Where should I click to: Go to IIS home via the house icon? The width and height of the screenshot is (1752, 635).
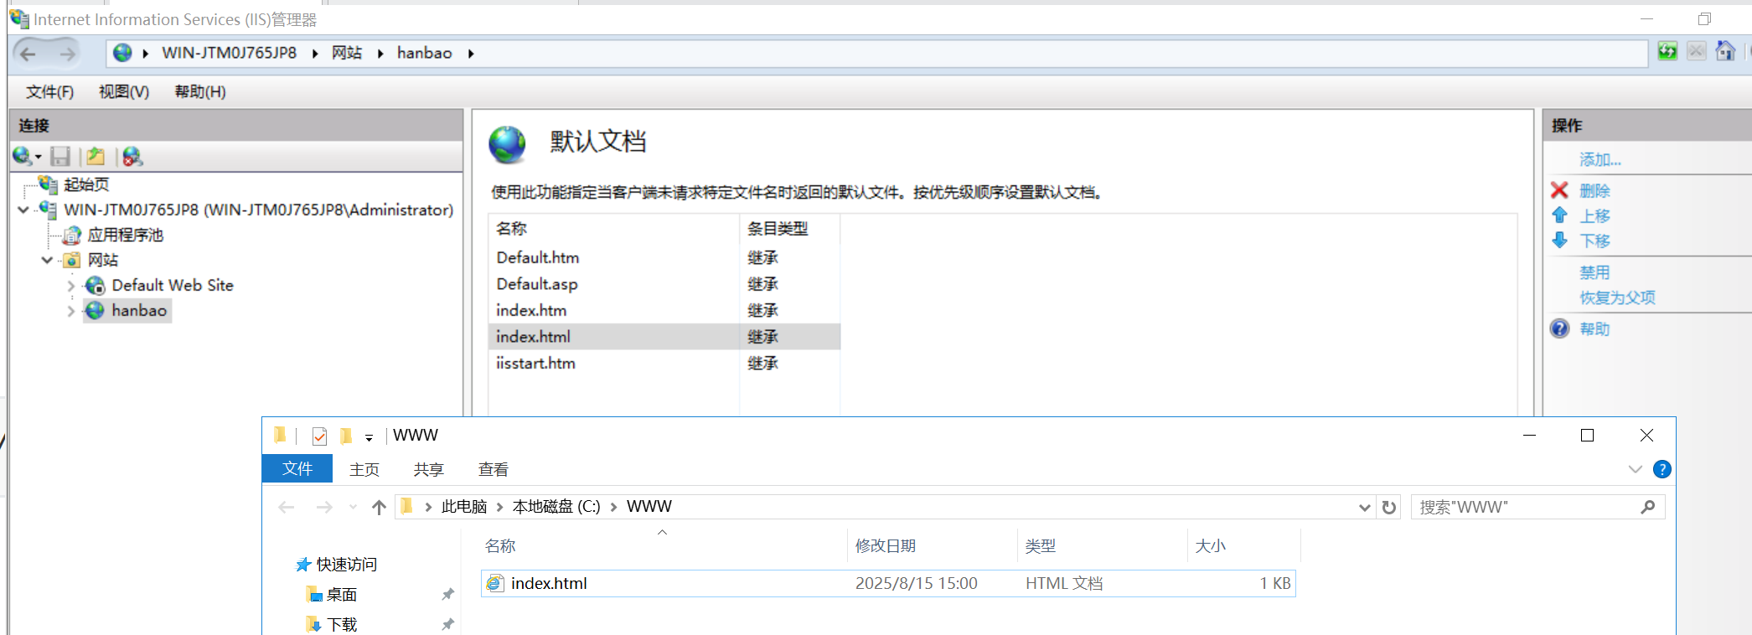tap(1725, 52)
